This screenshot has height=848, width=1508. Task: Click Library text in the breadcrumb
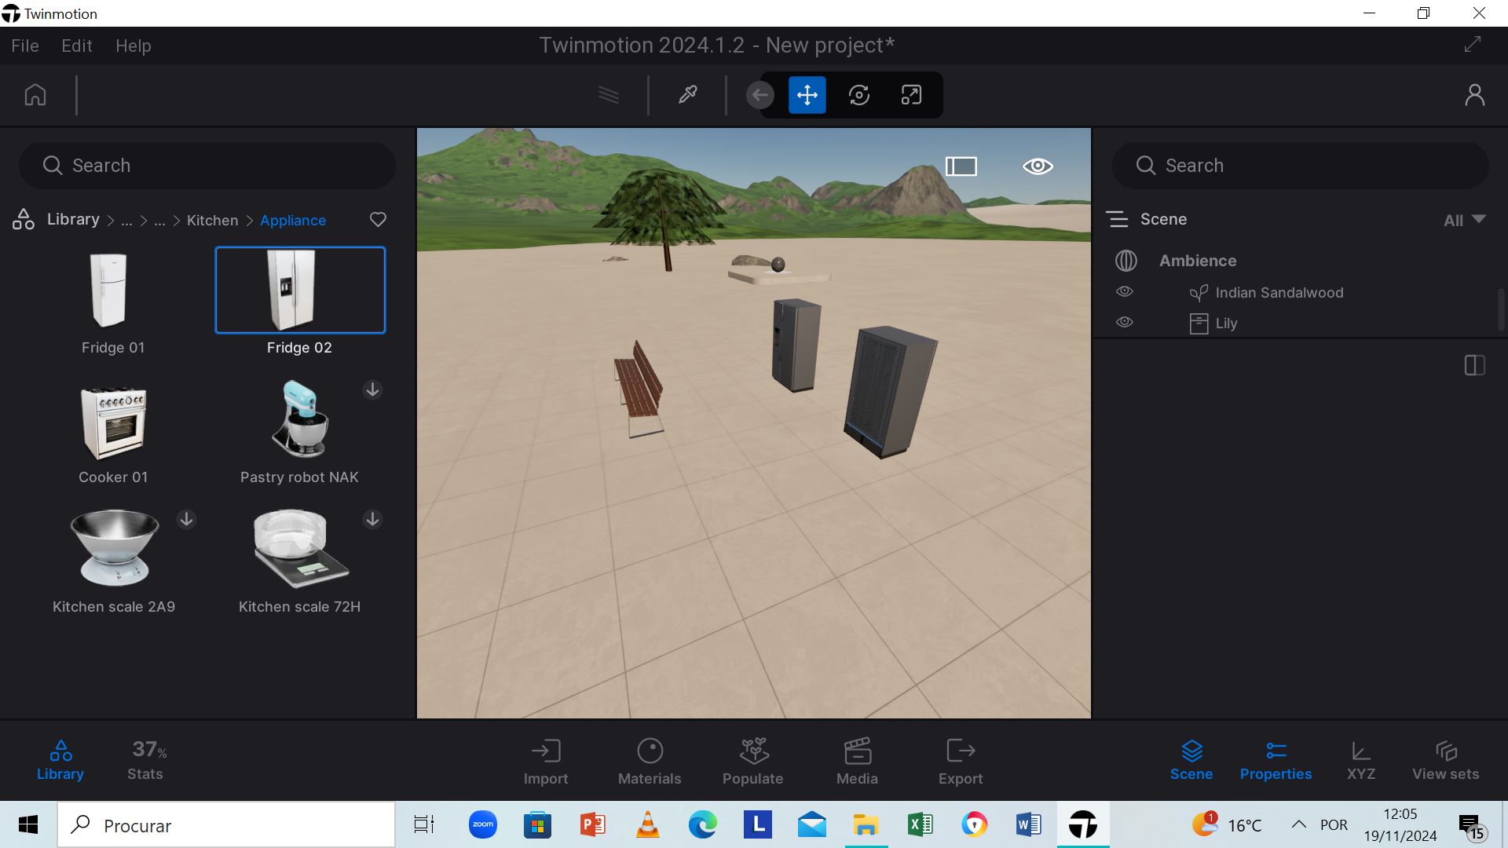coord(73,219)
